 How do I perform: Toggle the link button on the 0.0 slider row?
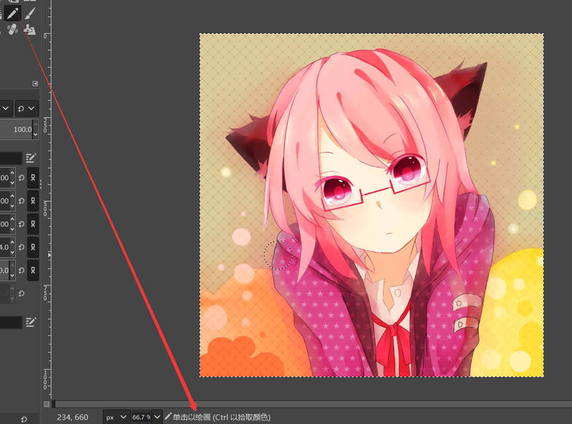pos(33,270)
